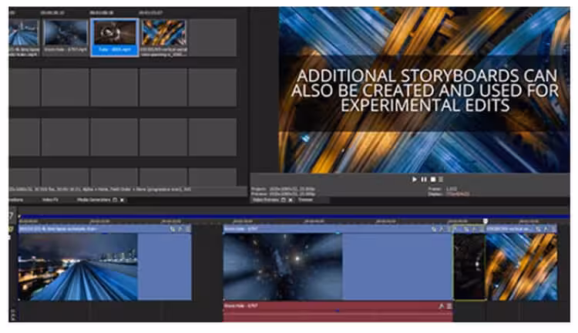
Task: Open Event FX on the Worm Hole video clip
Action: (442, 229)
